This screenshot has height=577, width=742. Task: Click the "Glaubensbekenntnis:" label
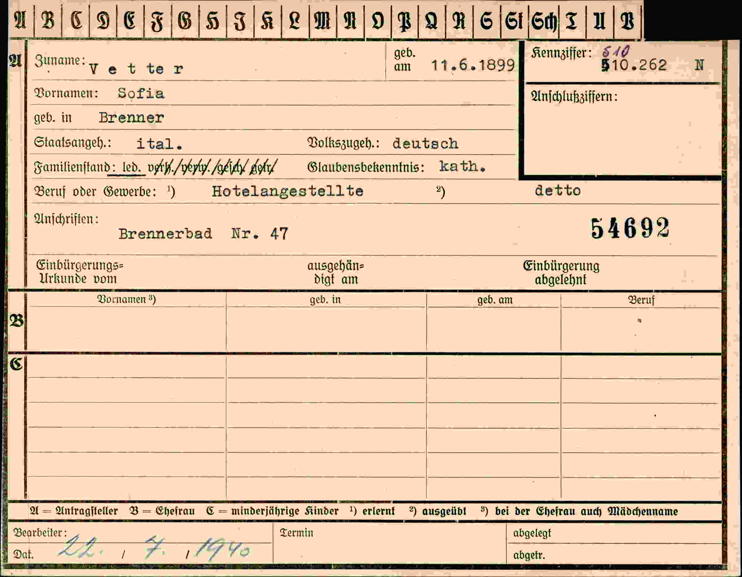[x=366, y=167]
